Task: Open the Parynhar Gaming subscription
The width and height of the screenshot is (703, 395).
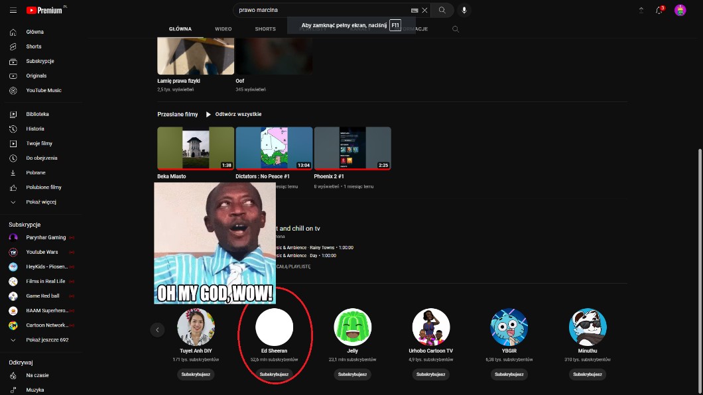Action: pos(46,237)
